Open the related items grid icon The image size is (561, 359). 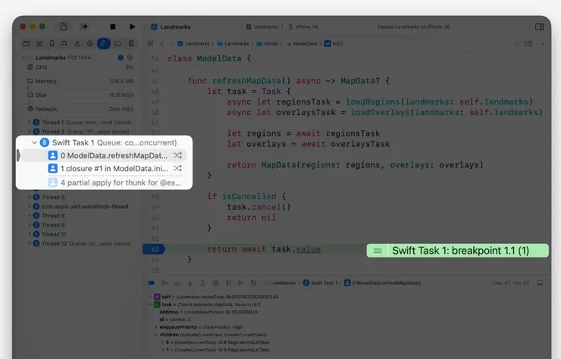click(x=150, y=44)
